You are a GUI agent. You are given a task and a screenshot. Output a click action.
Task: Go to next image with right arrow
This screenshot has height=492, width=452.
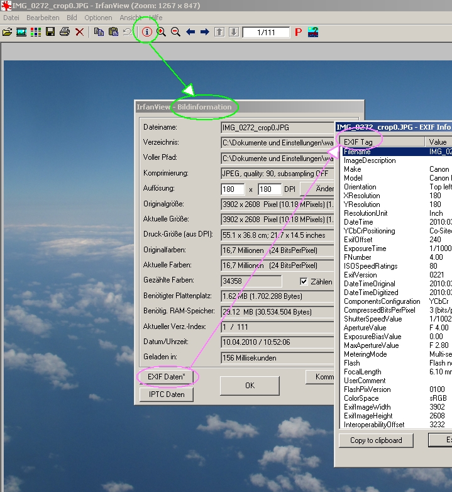(x=204, y=32)
